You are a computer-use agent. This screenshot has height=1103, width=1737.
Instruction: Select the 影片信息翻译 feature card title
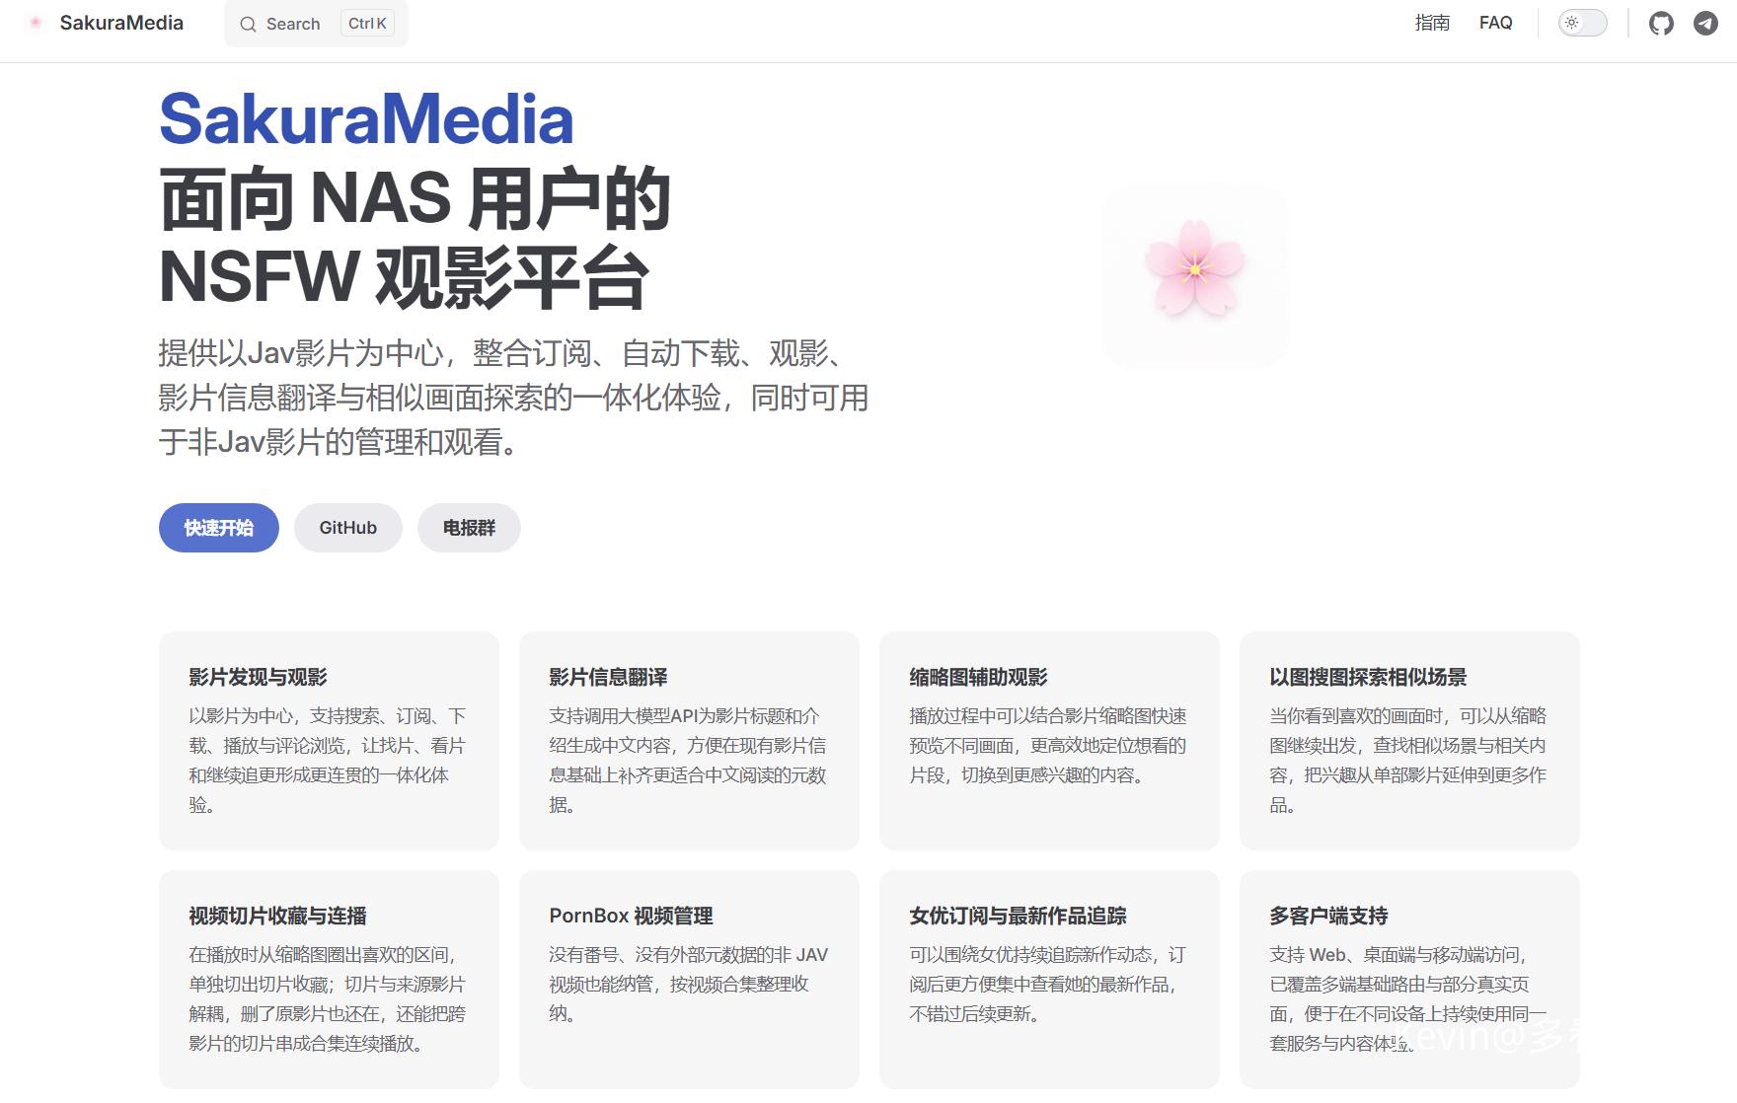click(x=608, y=677)
